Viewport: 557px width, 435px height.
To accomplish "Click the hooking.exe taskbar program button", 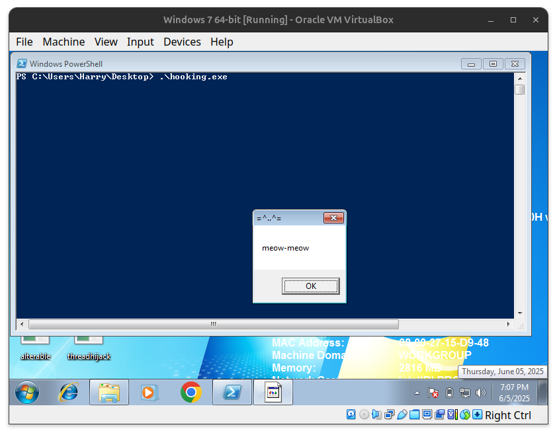I will [273, 393].
